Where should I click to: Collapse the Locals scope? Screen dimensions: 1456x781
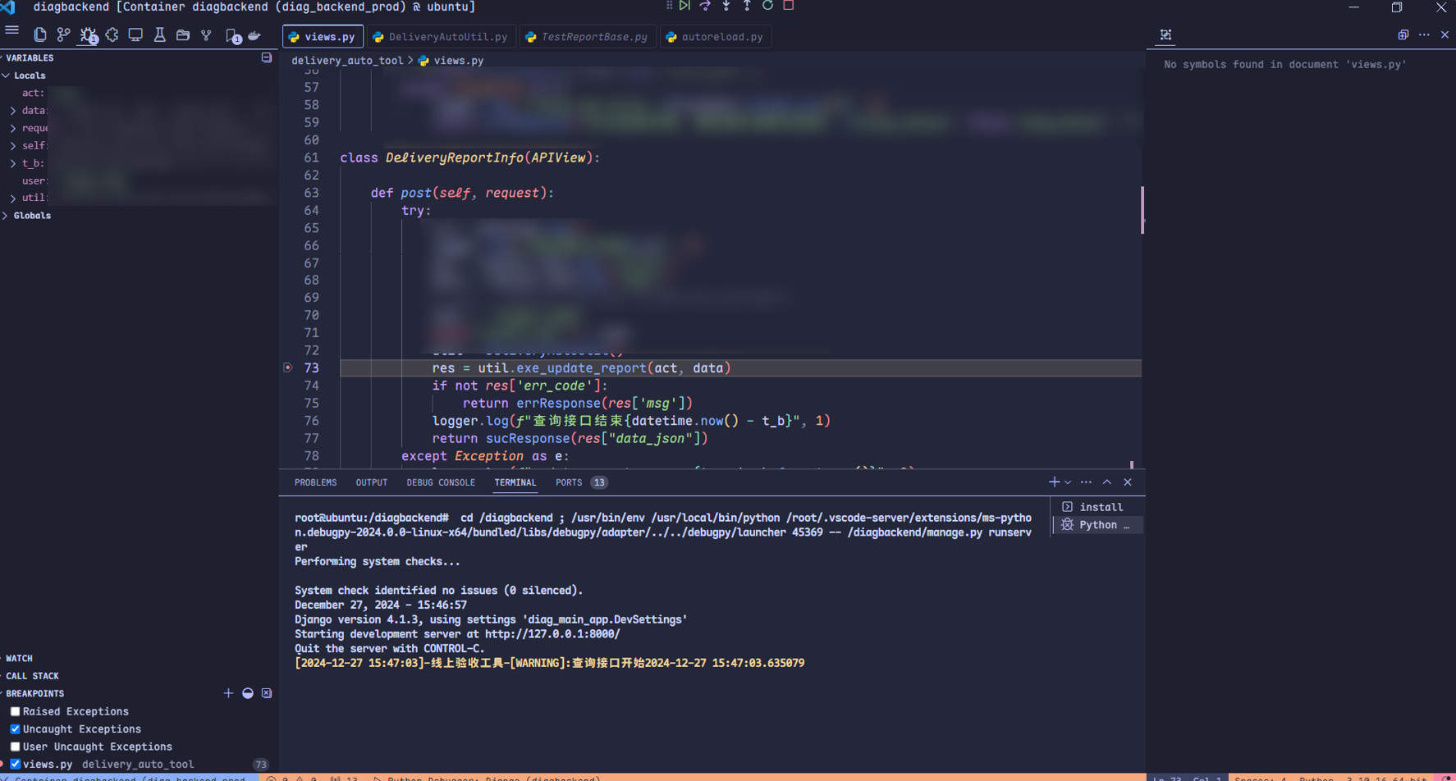tap(7, 75)
